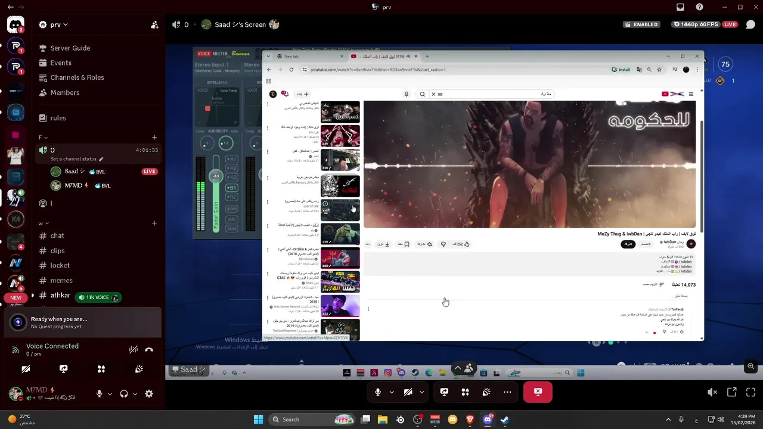Open soundboard icon in voice panel
This screenshot has width=763, height=429.
coord(139,369)
